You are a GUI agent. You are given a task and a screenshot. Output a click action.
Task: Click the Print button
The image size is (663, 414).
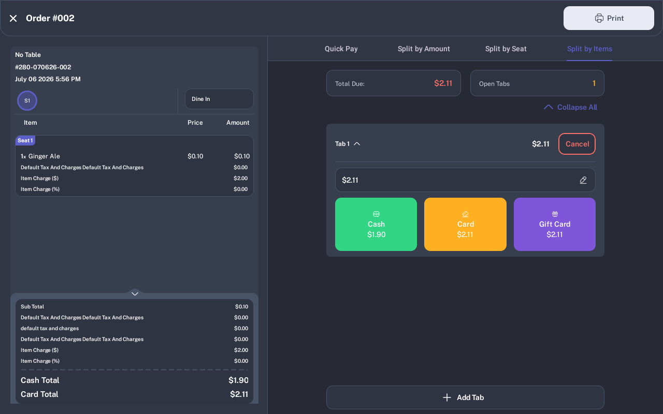point(609,18)
